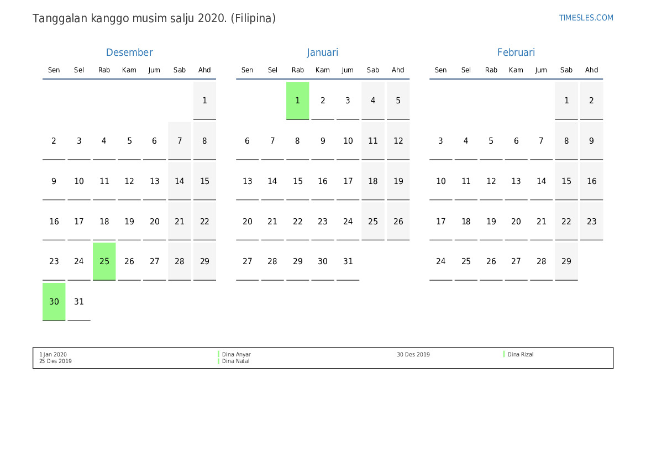This screenshot has width=646, height=457.
Task: Click 14 in the Februari calendar
Action: (x=541, y=181)
